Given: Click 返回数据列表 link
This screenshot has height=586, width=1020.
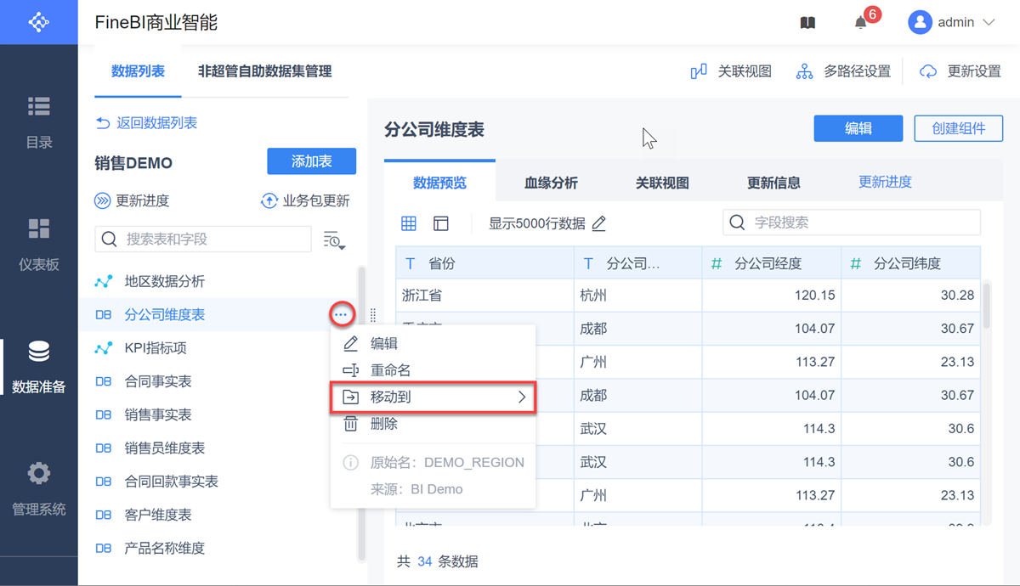Looking at the screenshot, I should point(146,123).
